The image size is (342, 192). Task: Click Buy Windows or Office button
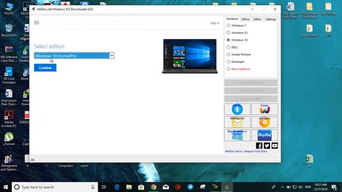(x=237, y=135)
